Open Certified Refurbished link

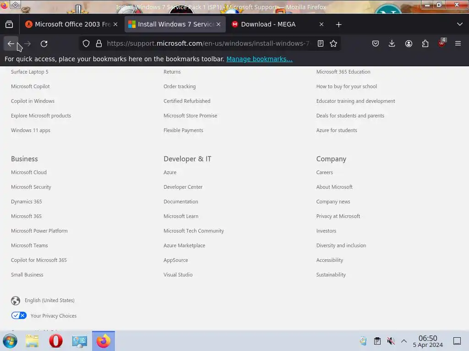click(187, 101)
